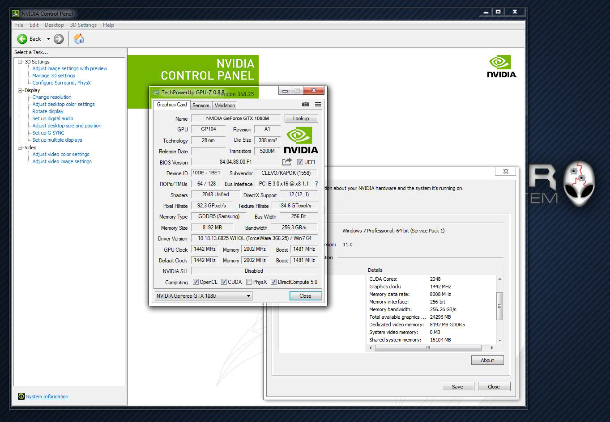Open Adjust video image settings
Screen dimensions: 610x422
pyautogui.click(x=62, y=161)
